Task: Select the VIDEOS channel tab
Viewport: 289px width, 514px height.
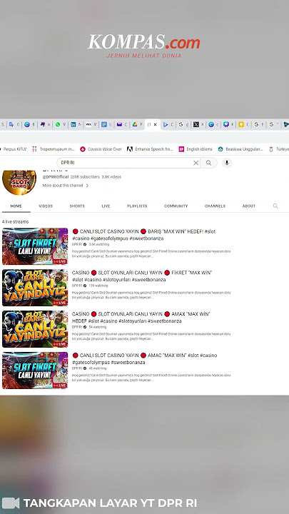Action: (x=46, y=206)
